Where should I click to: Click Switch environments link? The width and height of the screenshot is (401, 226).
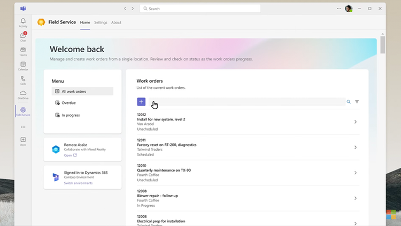point(78,183)
